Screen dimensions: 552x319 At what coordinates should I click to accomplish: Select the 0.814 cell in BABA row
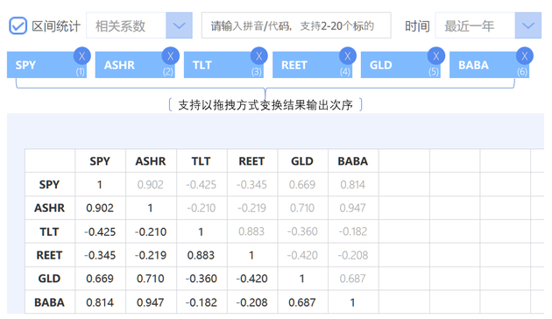[100, 302]
